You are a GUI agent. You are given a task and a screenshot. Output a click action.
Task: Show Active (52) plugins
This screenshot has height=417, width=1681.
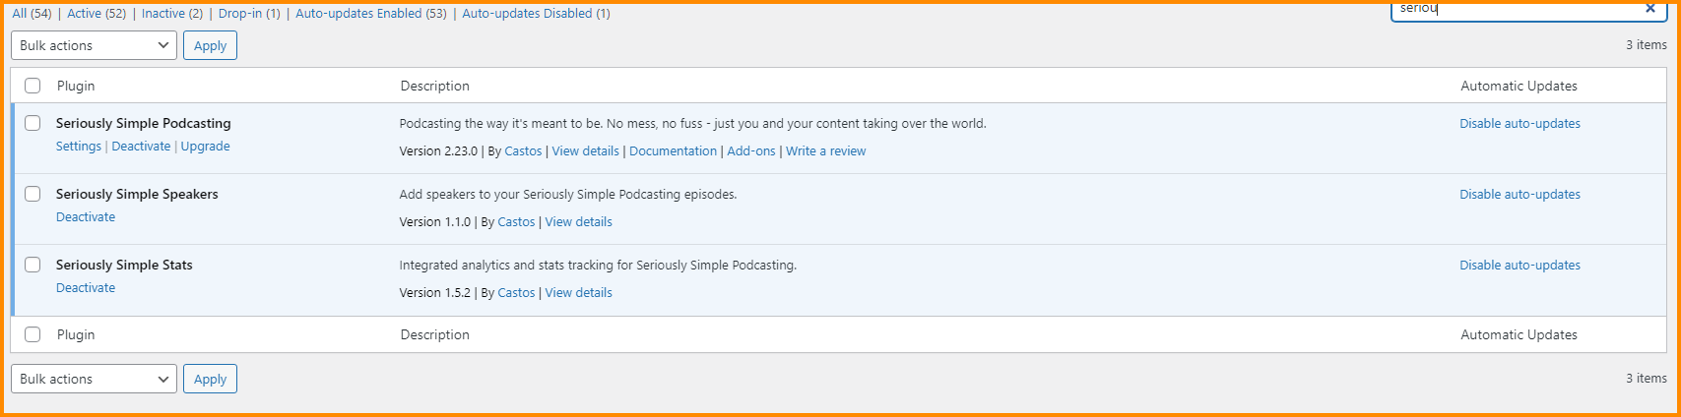tap(97, 13)
